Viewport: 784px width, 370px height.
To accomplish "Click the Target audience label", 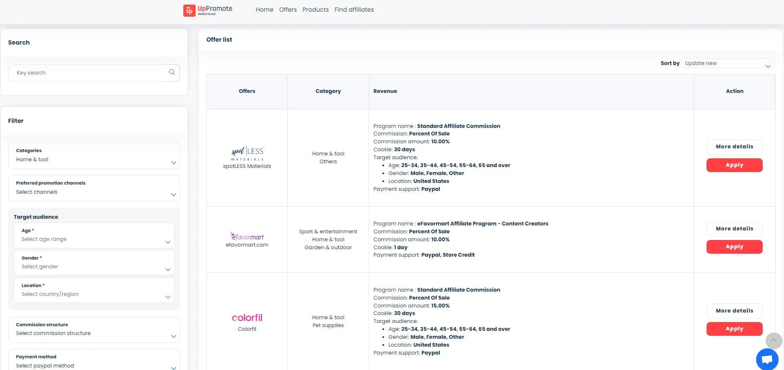I will [36, 217].
